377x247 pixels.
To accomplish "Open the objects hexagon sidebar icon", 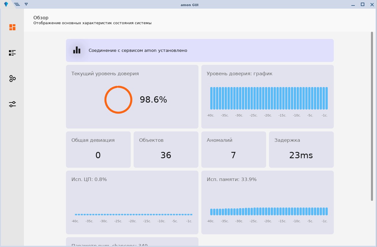I will [x=12, y=78].
